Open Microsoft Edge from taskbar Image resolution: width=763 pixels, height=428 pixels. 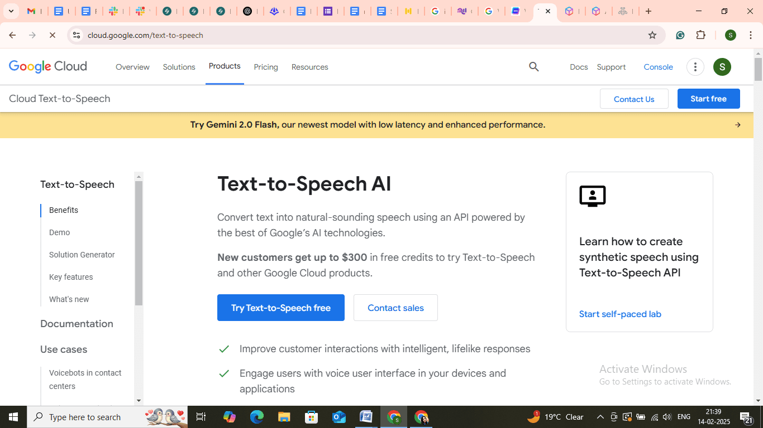tap(256, 417)
